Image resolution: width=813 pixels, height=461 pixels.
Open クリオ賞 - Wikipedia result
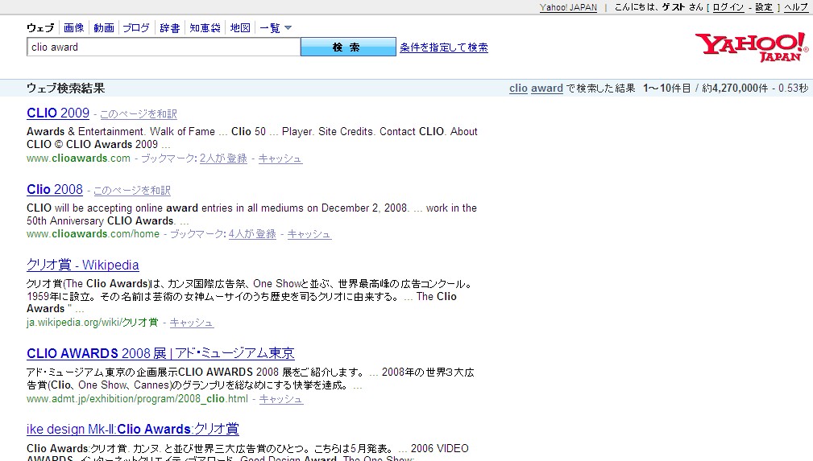(x=83, y=265)
